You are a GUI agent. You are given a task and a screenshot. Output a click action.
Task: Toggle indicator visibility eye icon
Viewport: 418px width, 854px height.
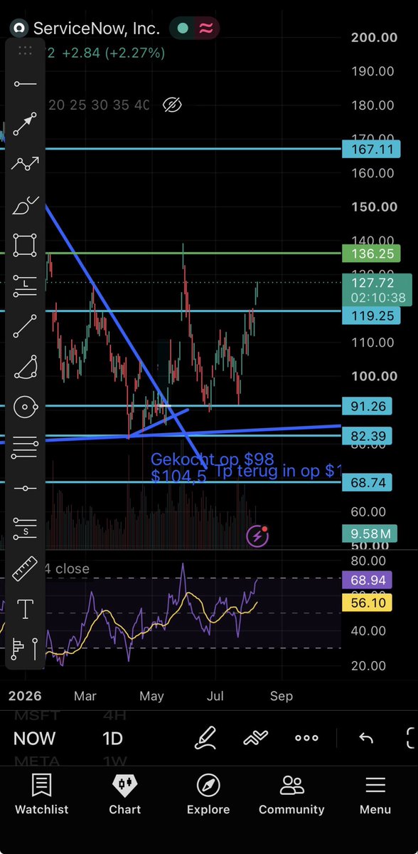(172, 105)
